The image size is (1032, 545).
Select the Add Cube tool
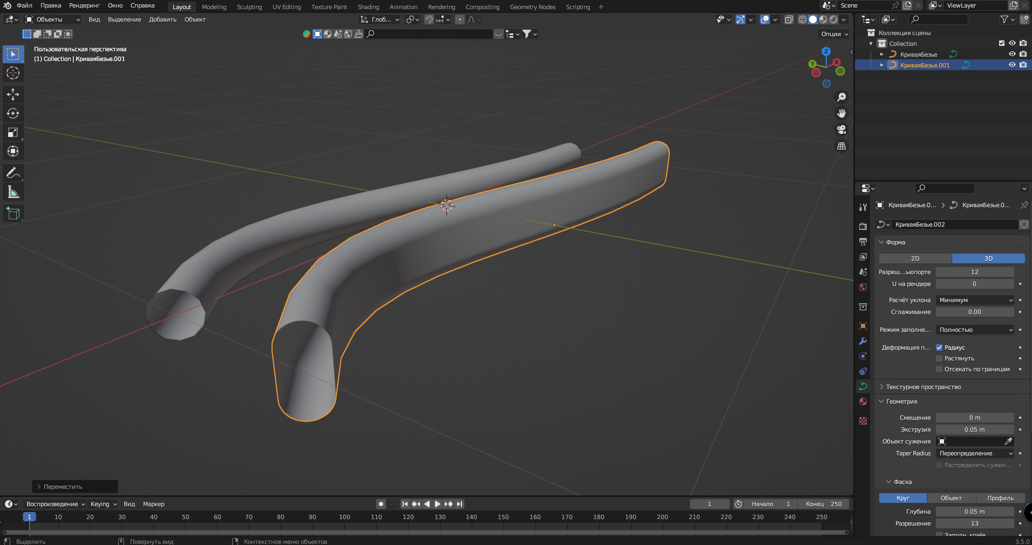[13, 214]
